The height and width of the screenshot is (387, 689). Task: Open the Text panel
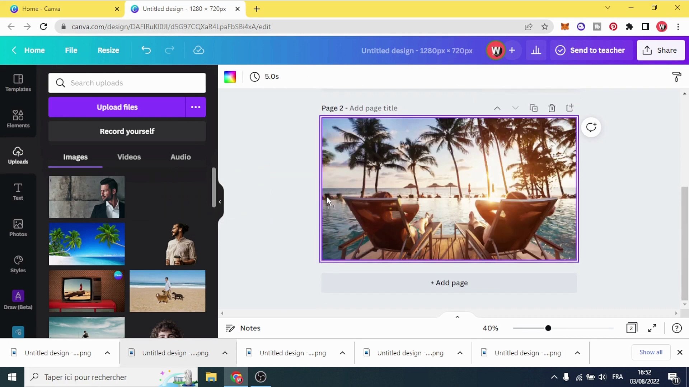click(x=18, y=192)
